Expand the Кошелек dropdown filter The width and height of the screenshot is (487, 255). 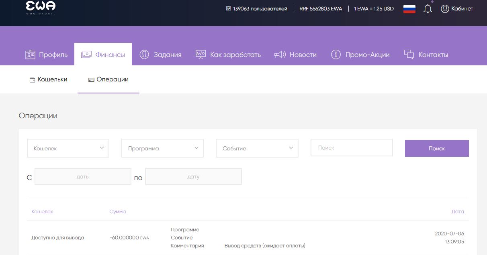click(x=68, y=148)
